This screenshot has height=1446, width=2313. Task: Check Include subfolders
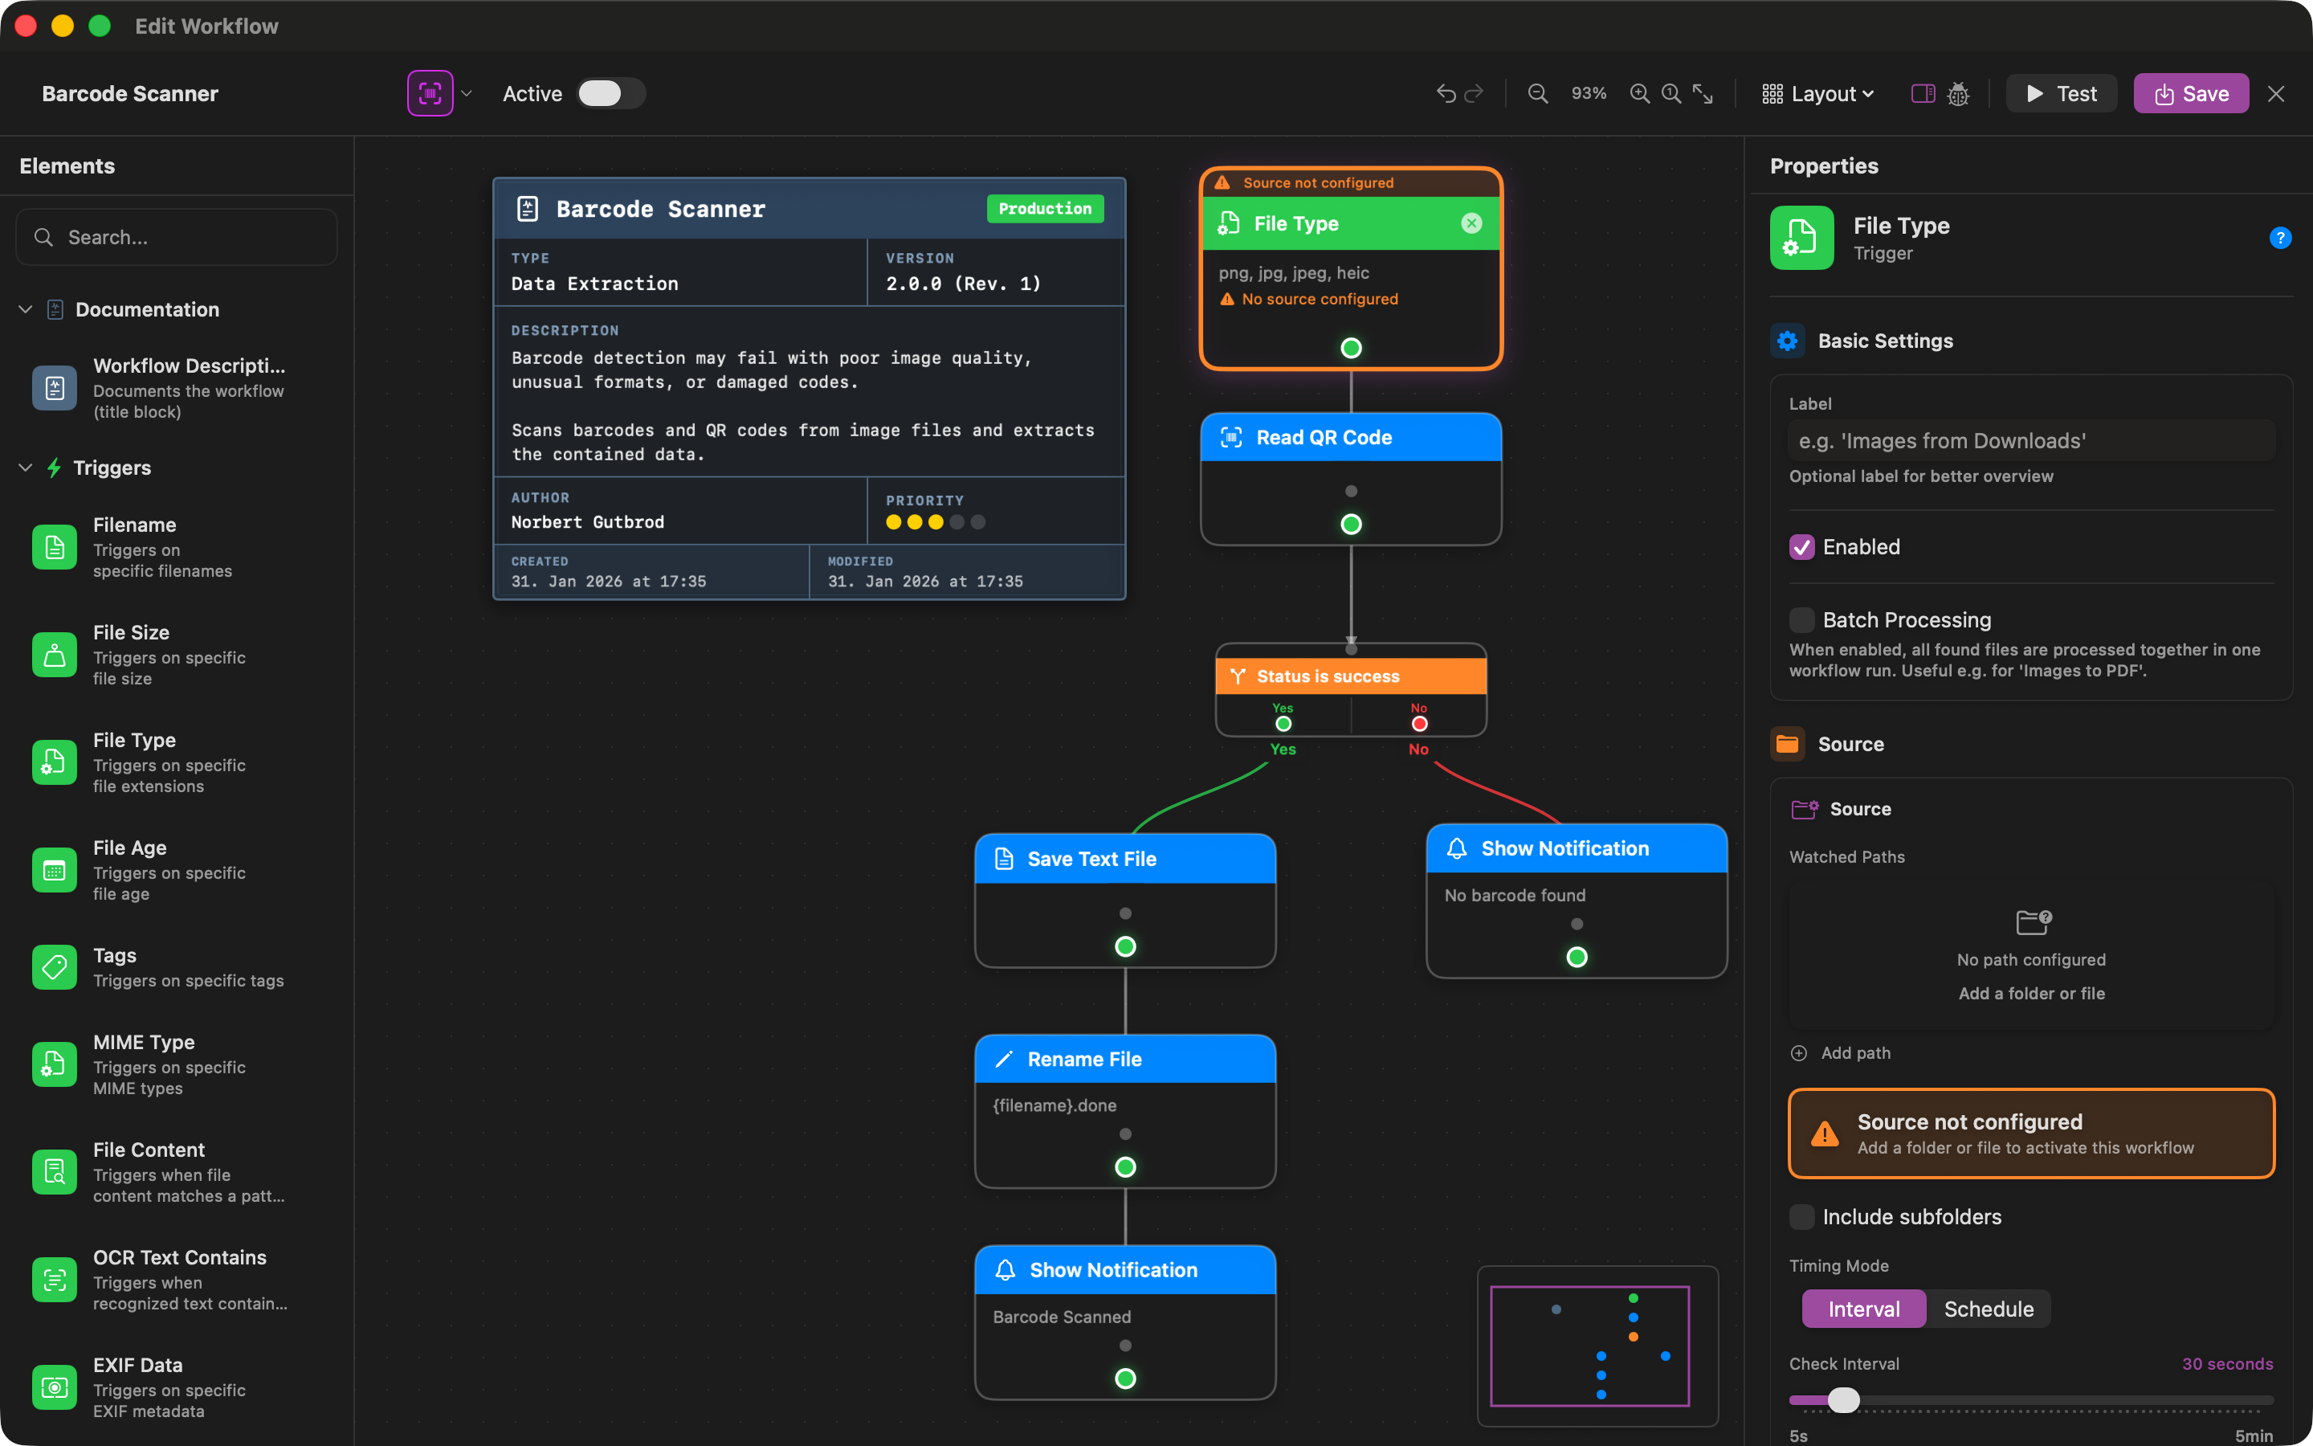click(x=1801, y=1216)
